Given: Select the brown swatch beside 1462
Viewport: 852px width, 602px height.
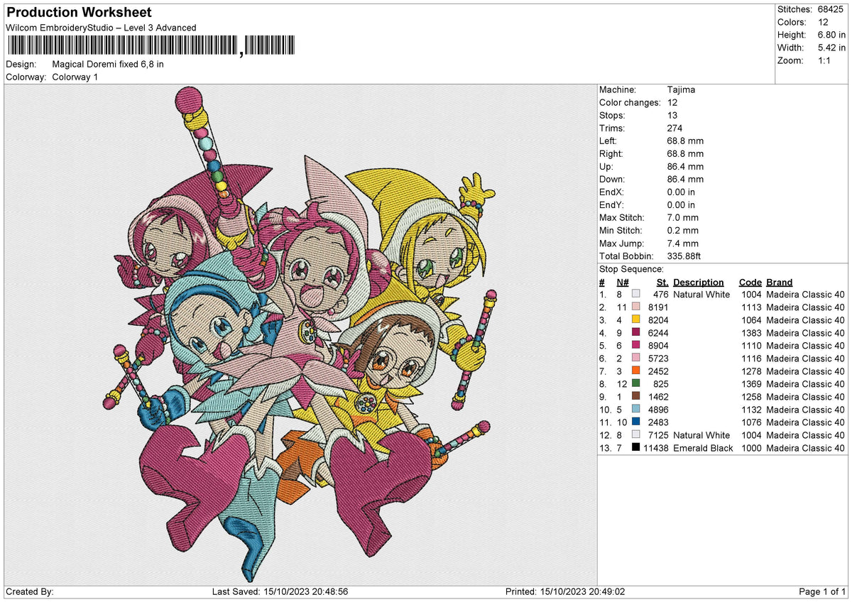Looking at the screenshot, I should click(x=636, y=397).
